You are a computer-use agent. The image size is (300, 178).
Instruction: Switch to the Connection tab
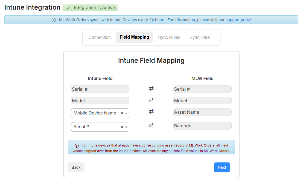tap(100, 37)
